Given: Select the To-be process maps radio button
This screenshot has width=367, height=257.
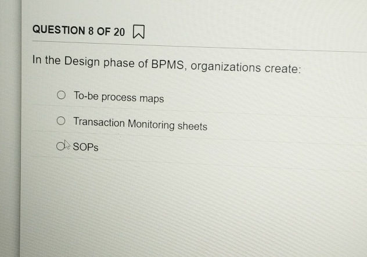Looking at the screenshot, I should point(61,95).
